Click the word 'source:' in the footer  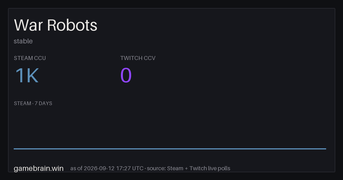click(156, 168)
